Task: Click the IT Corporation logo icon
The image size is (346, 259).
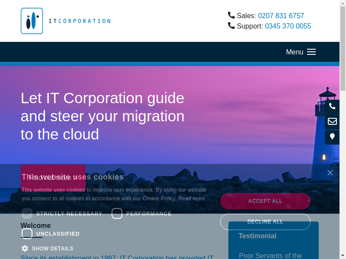Action: 32,21
